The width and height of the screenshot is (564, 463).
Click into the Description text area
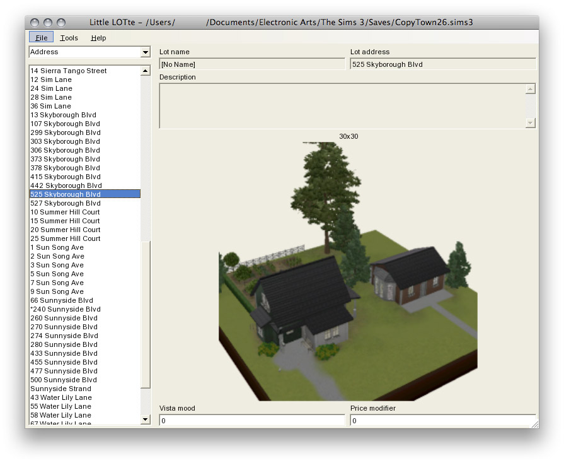coord(342,106)
